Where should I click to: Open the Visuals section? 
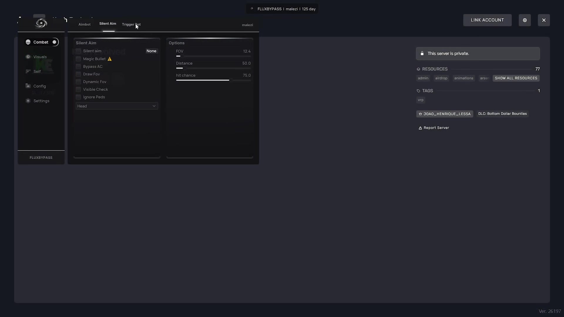pos(40,57)
